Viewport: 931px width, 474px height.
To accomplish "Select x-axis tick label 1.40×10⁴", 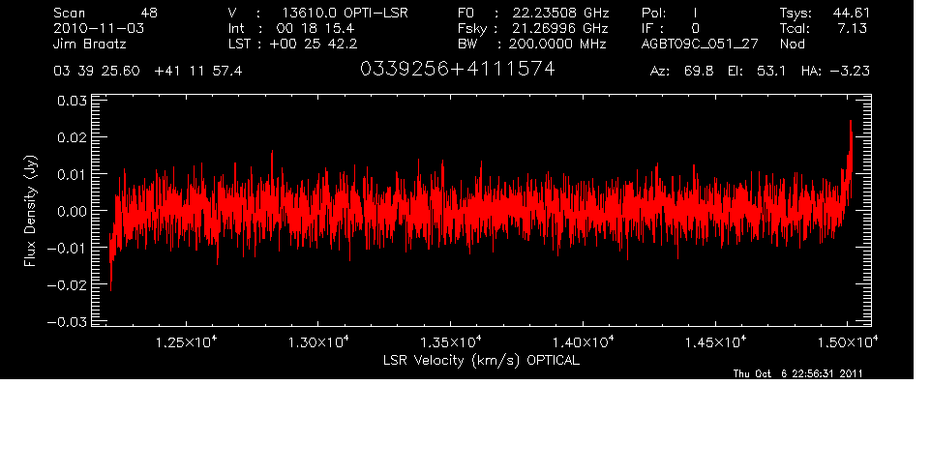I will click(x=583, y=342).
